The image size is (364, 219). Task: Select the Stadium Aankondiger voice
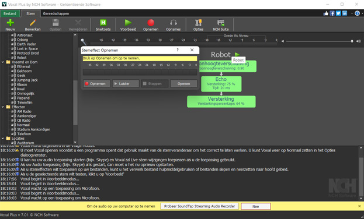click(33, 129)
